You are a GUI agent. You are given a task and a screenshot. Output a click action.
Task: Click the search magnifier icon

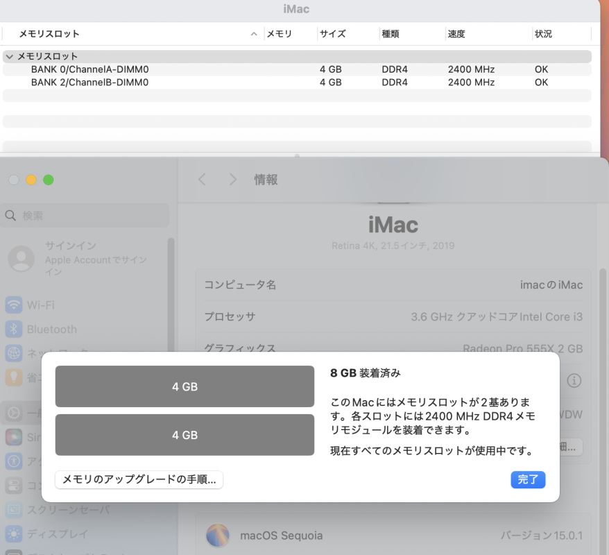coord(10,216)
